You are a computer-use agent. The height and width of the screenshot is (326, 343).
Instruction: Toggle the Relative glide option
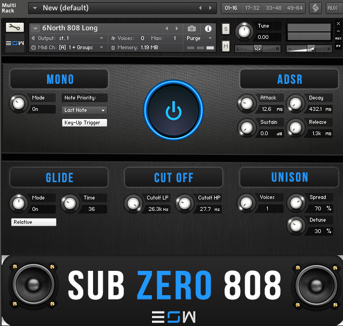click(34, 222)
